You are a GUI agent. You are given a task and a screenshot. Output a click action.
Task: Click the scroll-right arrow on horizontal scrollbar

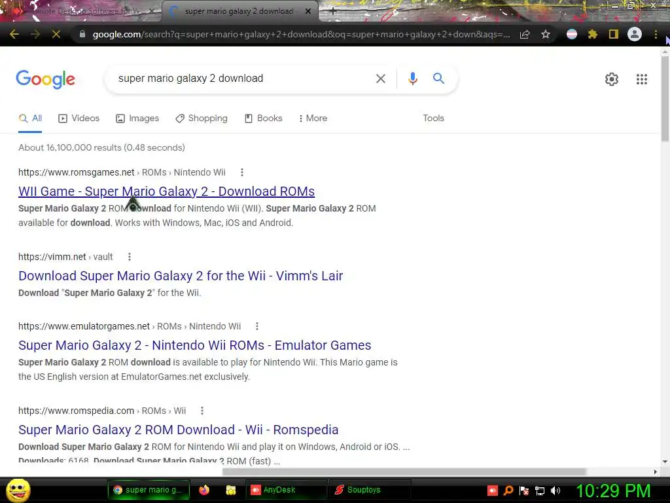pos(656,472)
